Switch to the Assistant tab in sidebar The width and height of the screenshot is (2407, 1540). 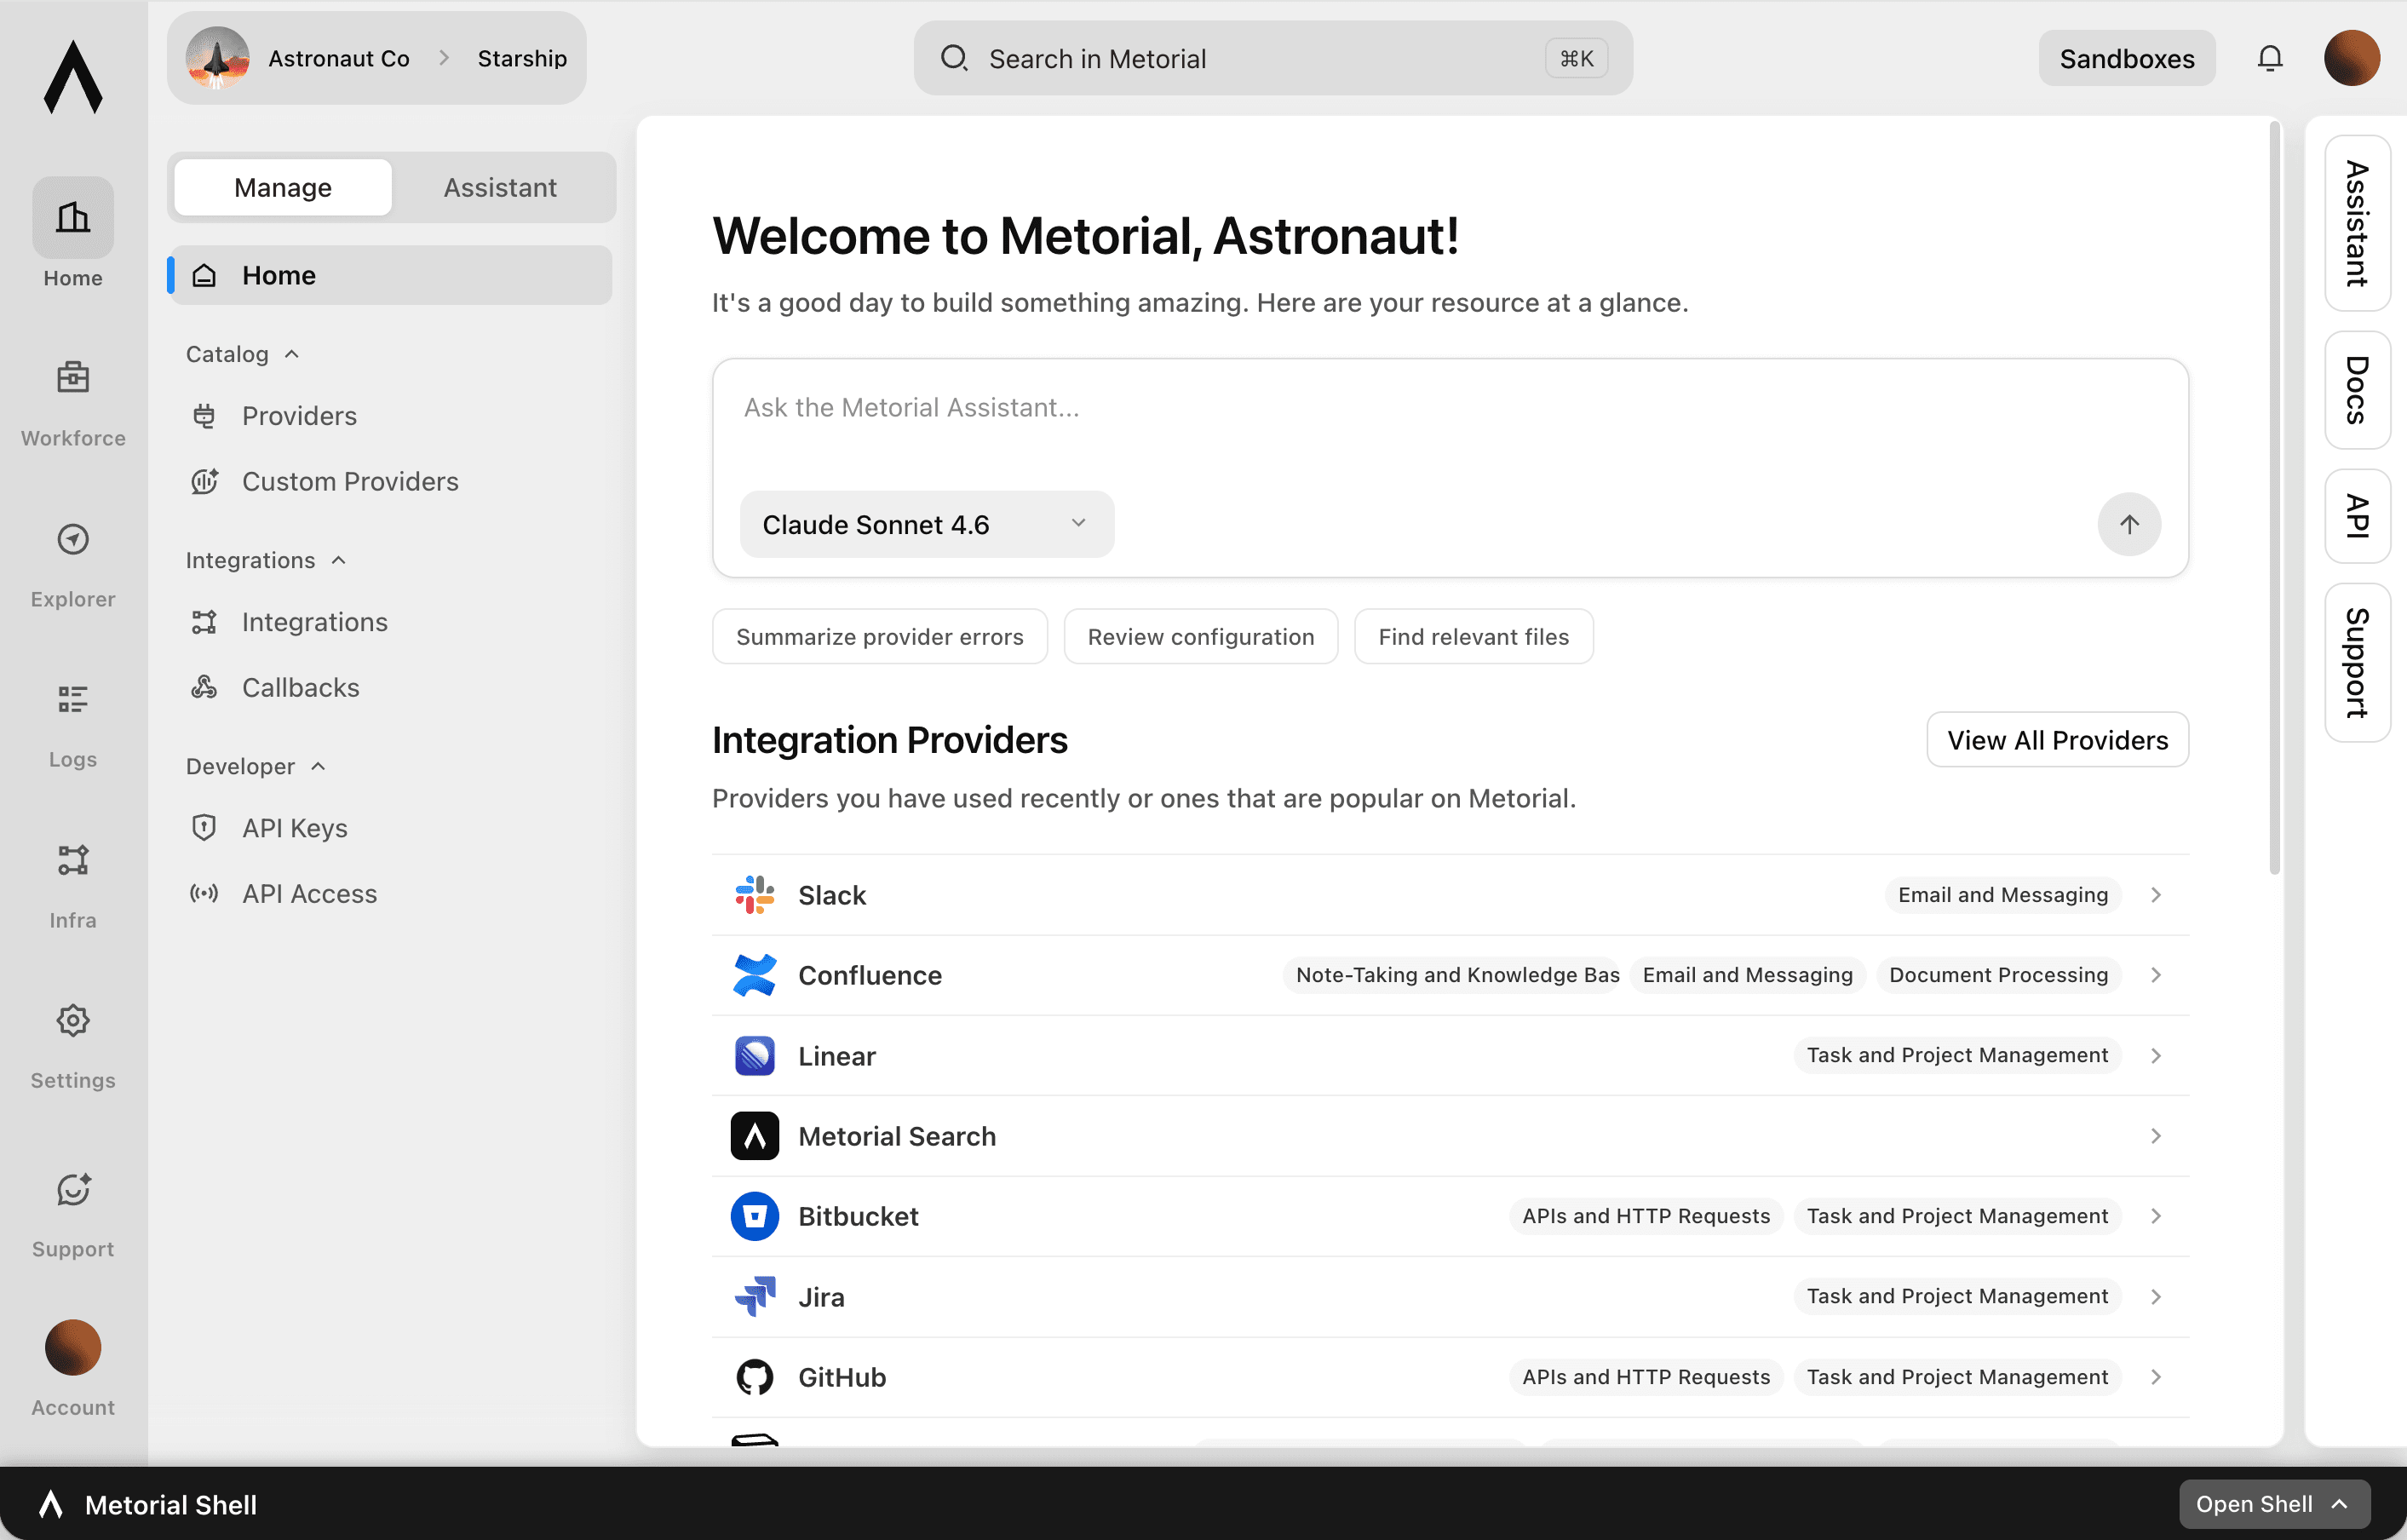click(500, 187)
